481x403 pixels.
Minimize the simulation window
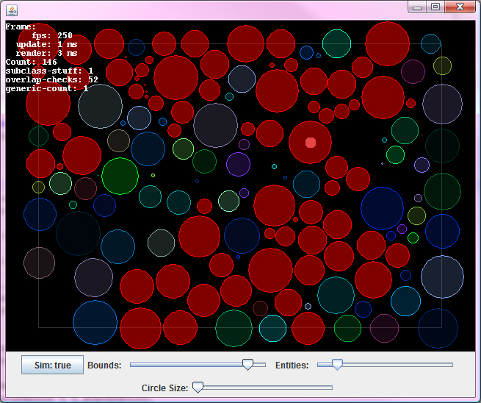click(417, 7)
